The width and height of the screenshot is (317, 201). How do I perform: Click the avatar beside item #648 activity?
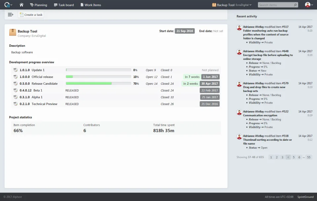[239, 52]
